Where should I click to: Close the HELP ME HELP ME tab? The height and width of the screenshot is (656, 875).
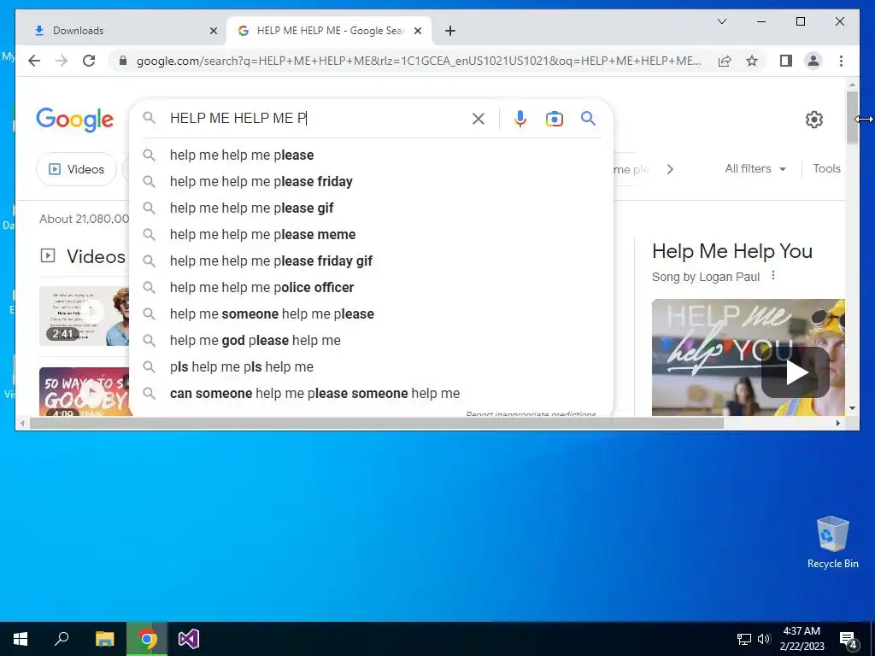[x=417, y=31]
